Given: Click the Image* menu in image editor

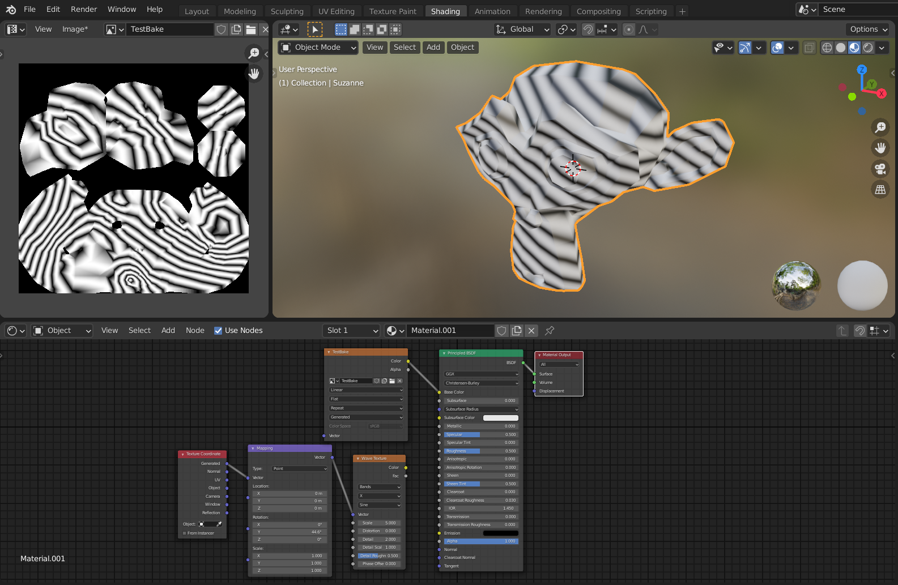Looking at the screenshot, I should coord(75,29).
